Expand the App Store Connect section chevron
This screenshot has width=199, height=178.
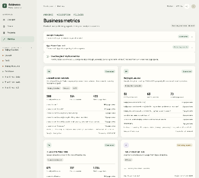coord(192,47)
